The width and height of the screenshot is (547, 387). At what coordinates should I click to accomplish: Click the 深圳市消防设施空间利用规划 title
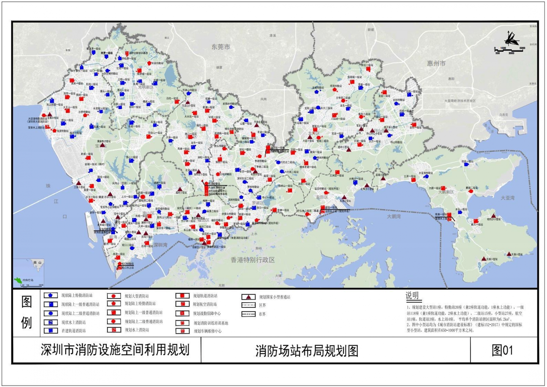[x=115, y=350]
